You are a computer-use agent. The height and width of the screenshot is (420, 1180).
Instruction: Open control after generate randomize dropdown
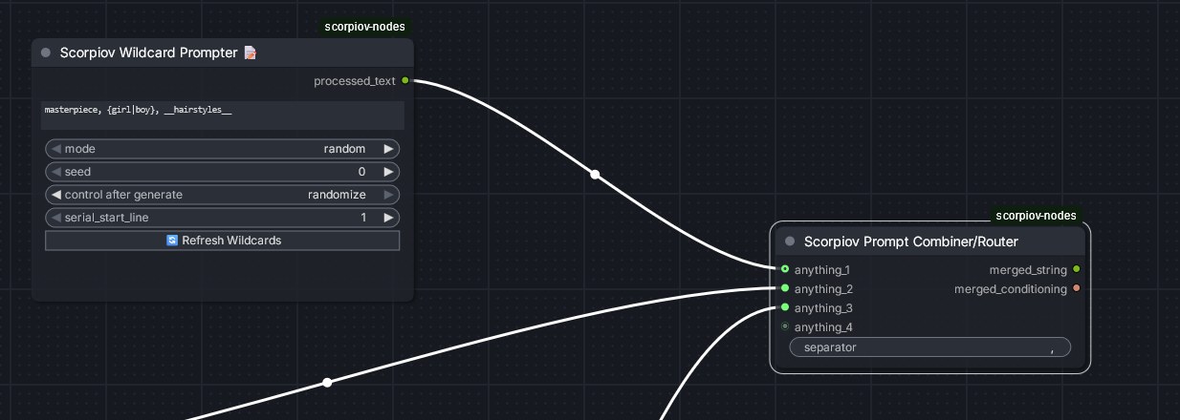click(222, 195)
